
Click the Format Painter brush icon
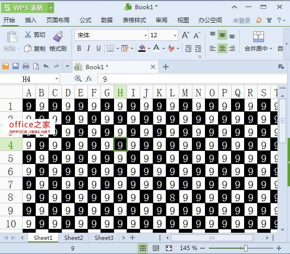[58, 36]
